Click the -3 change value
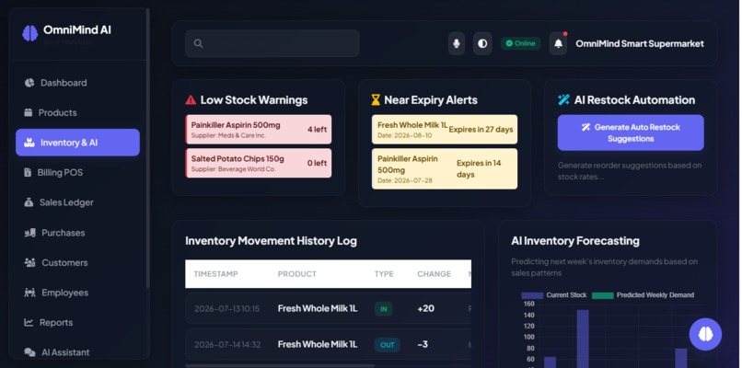742x368 pixels. click(x=423, y=344)
